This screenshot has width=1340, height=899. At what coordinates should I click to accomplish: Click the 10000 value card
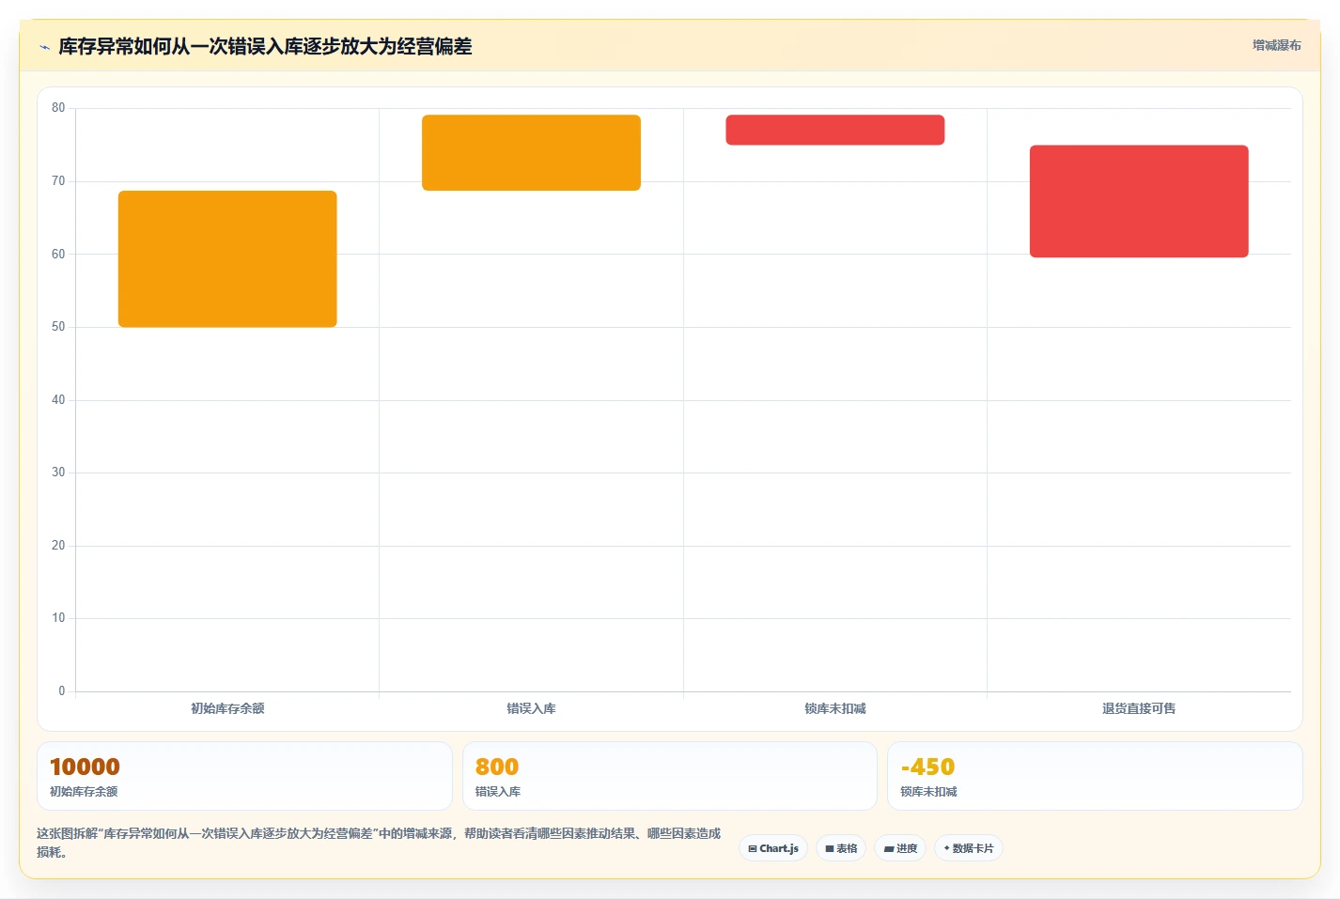coord(244,776)
